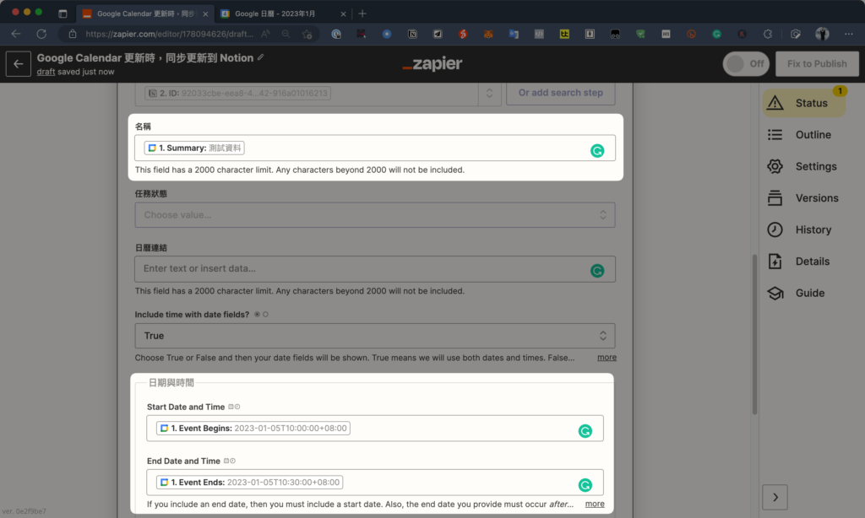The height and width of the screenshot is (518, 865).
Task: Click the Fix to Publish button
Action: tap(817, 64)
